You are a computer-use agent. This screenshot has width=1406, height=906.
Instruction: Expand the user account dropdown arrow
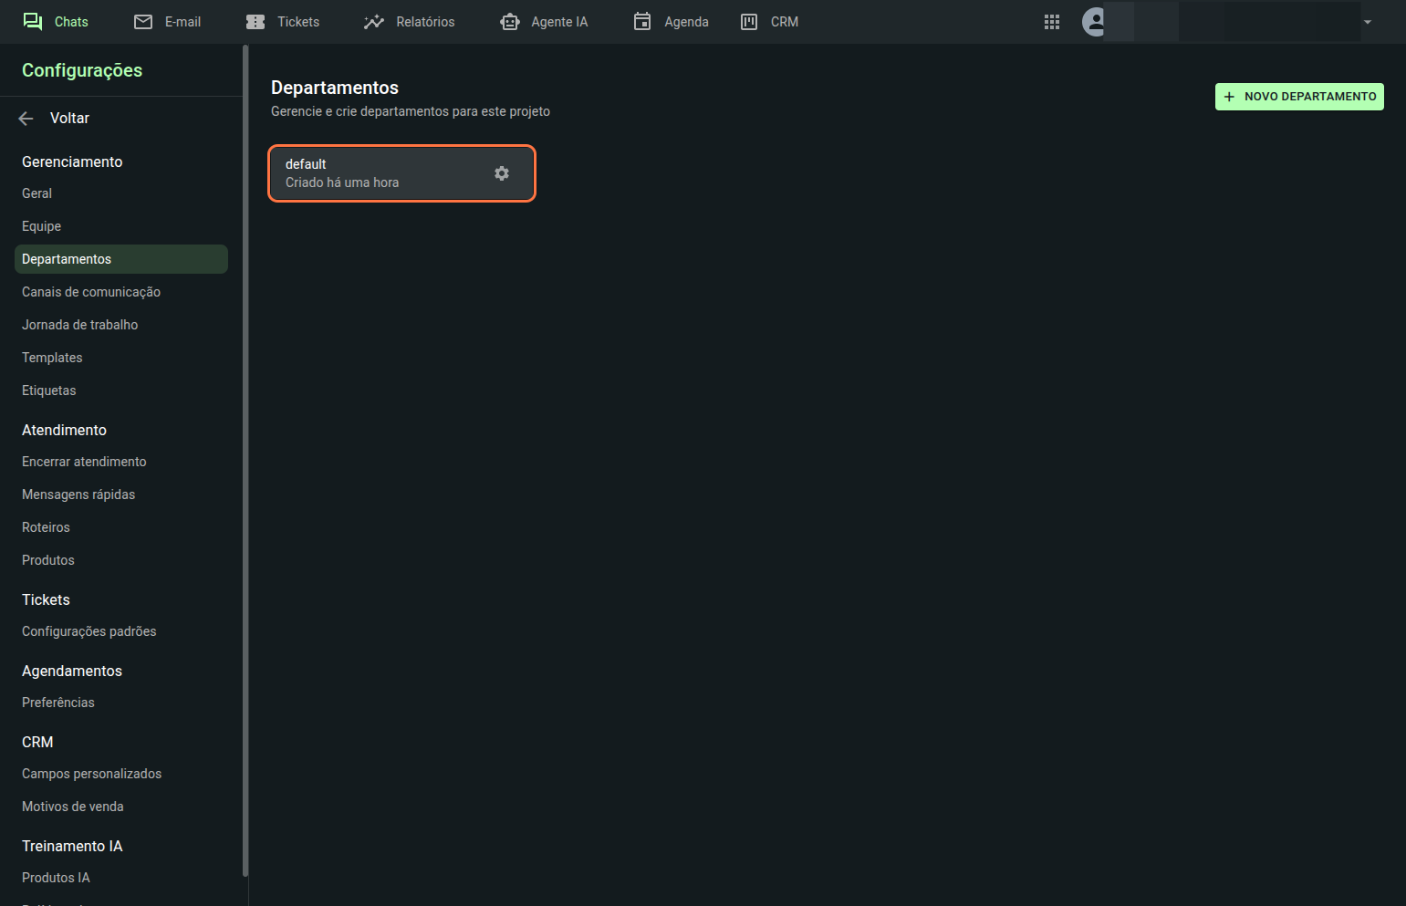[1368, 22]
